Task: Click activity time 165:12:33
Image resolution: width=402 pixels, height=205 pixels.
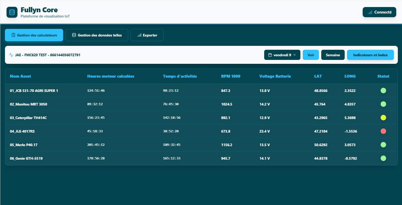Action: tap(172, 158)
